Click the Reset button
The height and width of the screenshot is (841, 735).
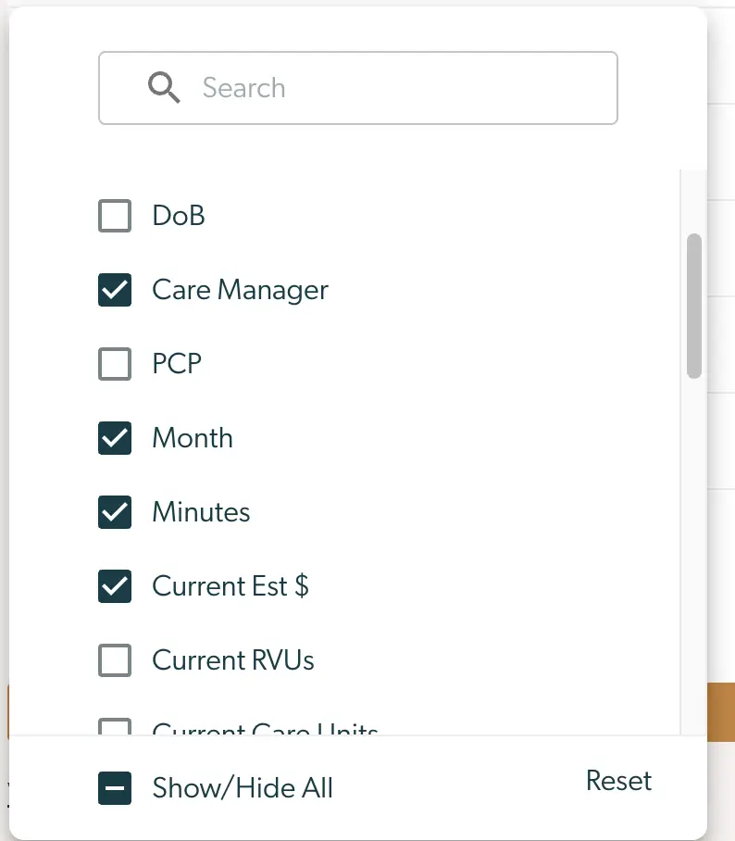tap(617, 781)
